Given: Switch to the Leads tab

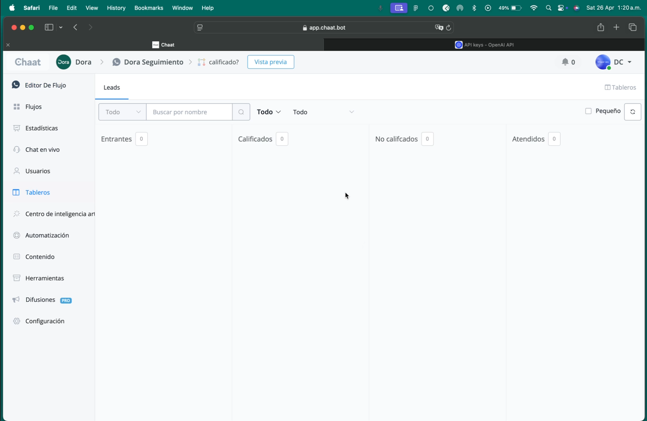Looking at the screenshot, I should (x=112, y=87).
